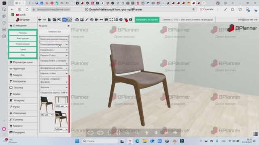Click the Стены button
This screenshot has width=259, height=145.
pos(23,50)
